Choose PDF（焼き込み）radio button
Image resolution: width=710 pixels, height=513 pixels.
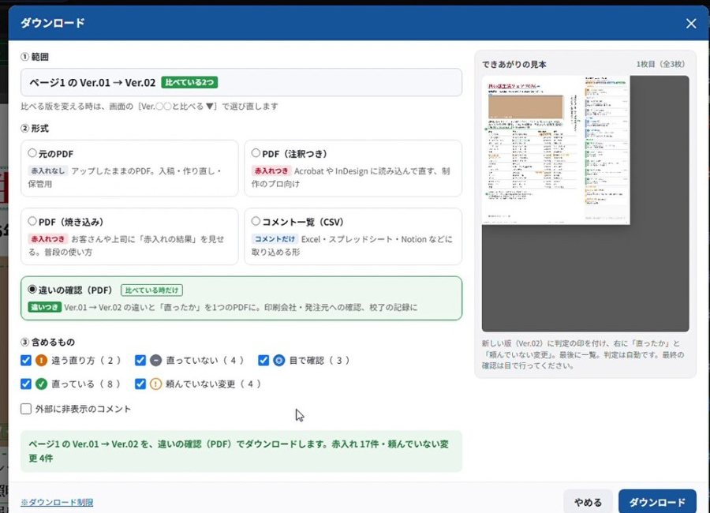(32, 221)
